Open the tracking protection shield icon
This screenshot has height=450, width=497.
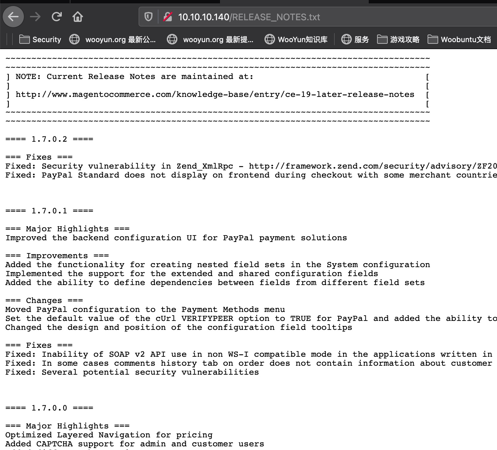[x=149, y=17]
